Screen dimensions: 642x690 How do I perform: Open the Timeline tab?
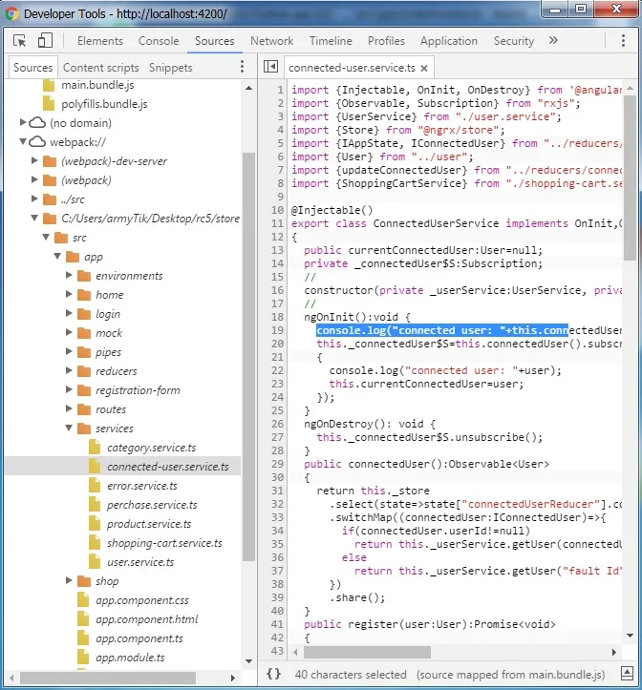point(331,41)
